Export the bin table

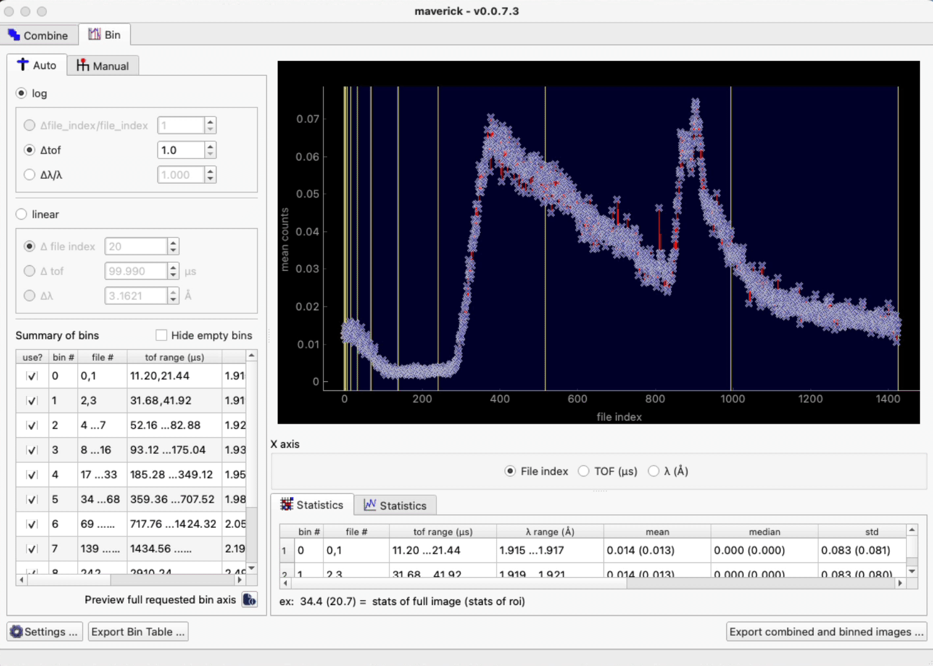(x=138, y=631)
